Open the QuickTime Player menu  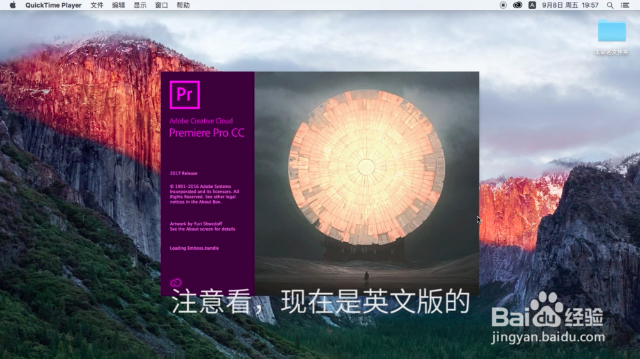54,5
